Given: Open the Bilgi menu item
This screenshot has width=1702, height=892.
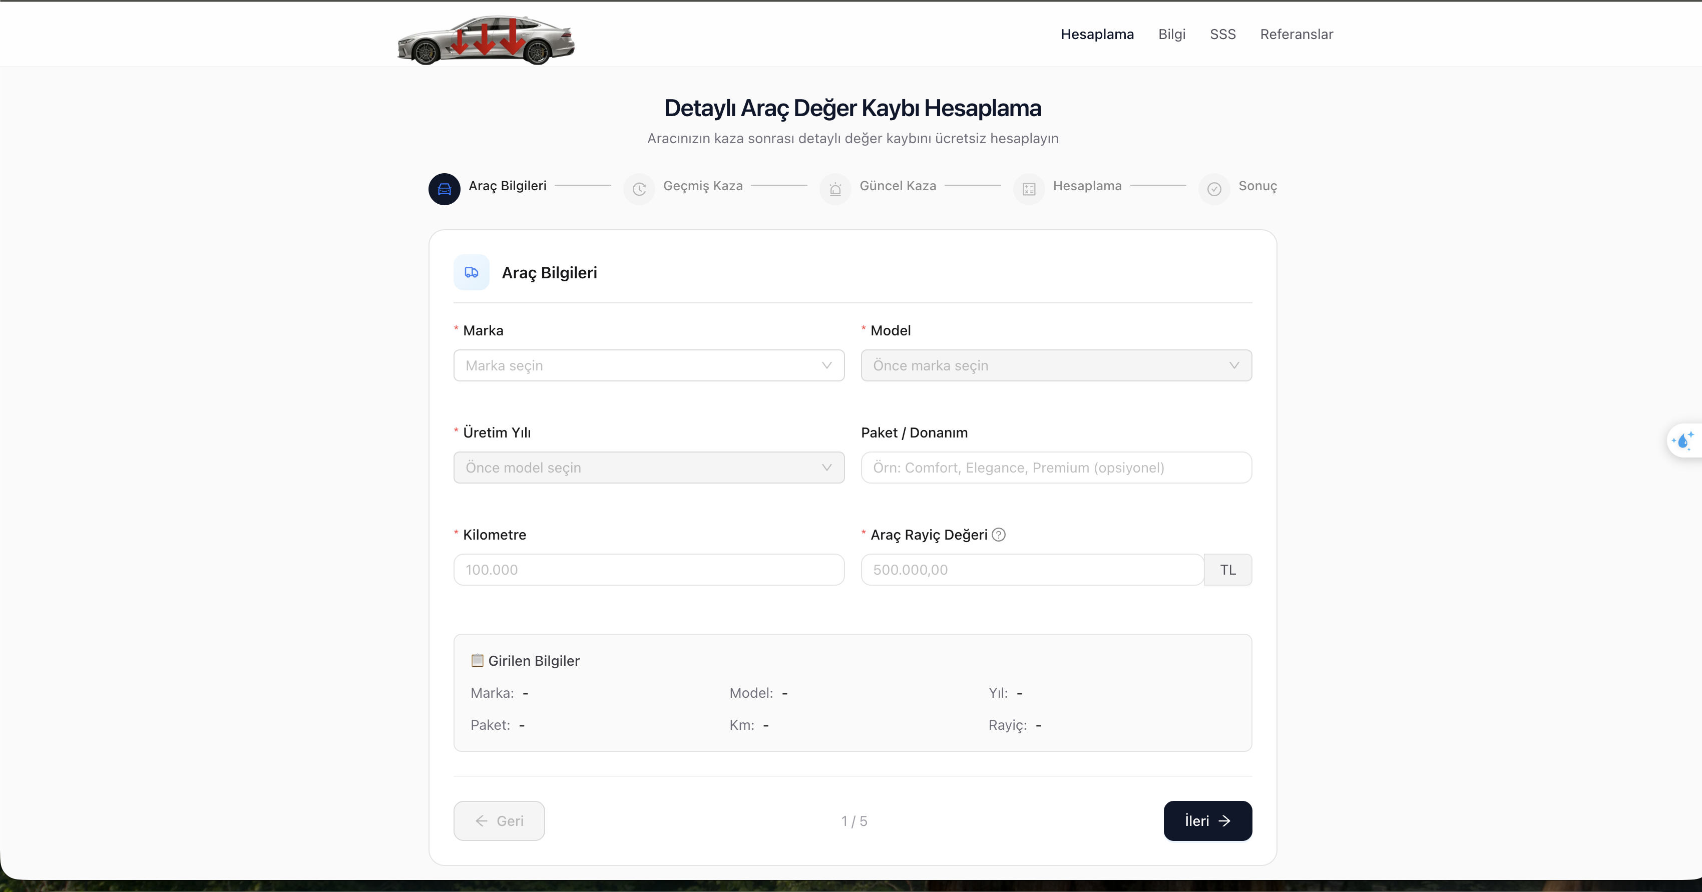Looking at the screenshot, I should (x=1171, y=35).
